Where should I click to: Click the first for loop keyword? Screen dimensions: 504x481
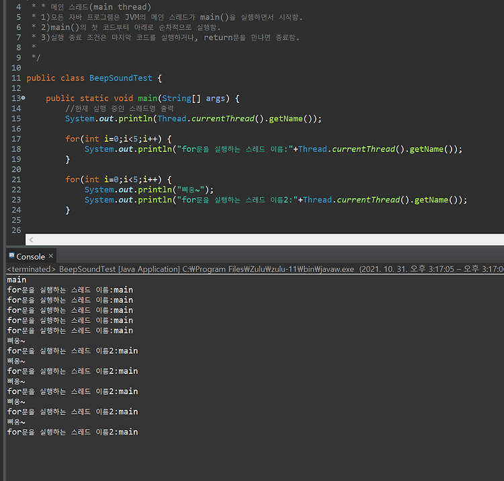click(73, 139)
